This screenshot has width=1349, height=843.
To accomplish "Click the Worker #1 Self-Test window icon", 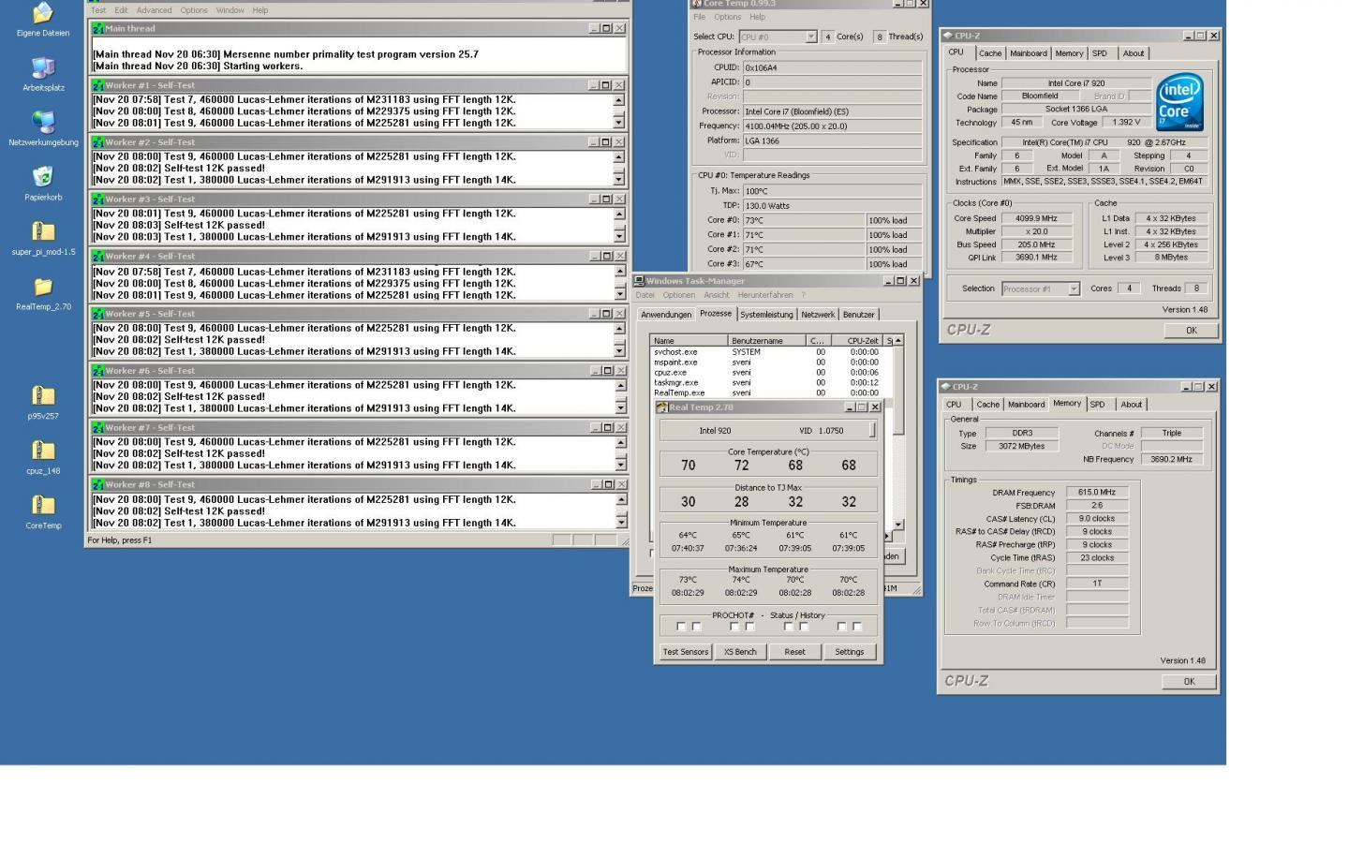I will point(98,85).
